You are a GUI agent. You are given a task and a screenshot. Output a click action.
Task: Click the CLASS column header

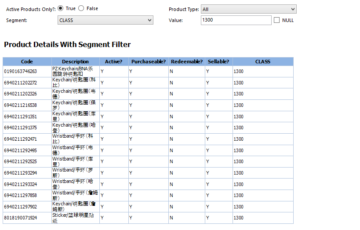pos(263,62)
